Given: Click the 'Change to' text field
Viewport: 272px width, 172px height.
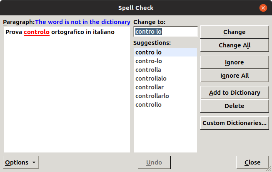Looking at the screenshot, I should point(165,32).
